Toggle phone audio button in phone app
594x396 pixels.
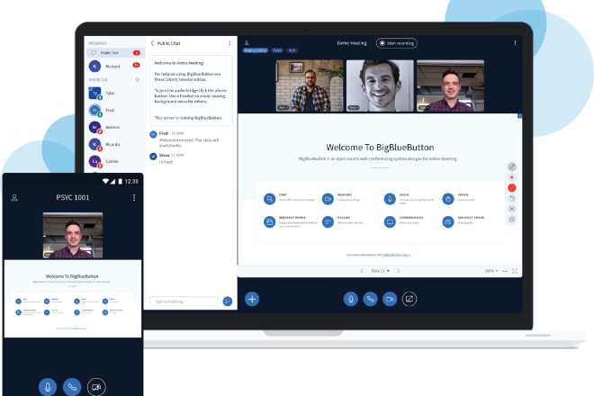72,387
